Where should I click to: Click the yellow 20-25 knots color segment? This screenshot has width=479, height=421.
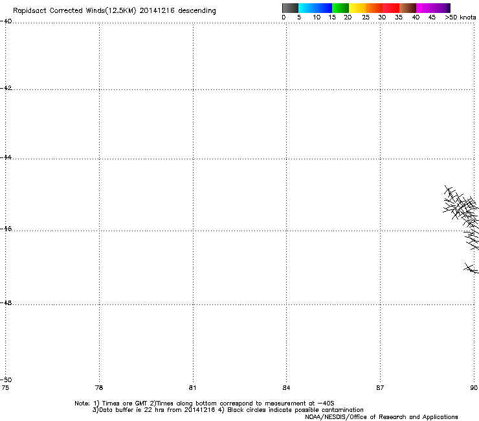point(357,8)
